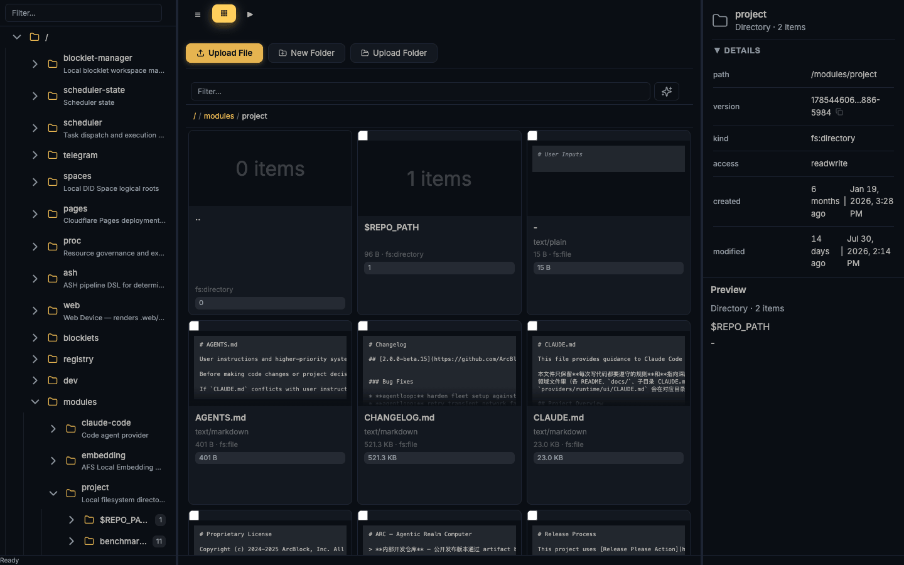Open the CHANGELOG.md preview thumbnail

click(x=439, y=370)
